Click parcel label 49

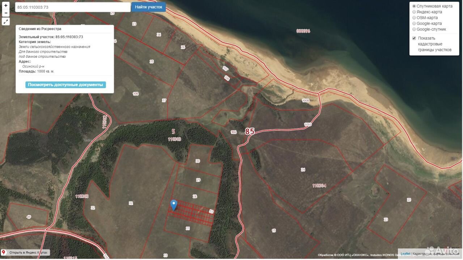pos(29,217)
